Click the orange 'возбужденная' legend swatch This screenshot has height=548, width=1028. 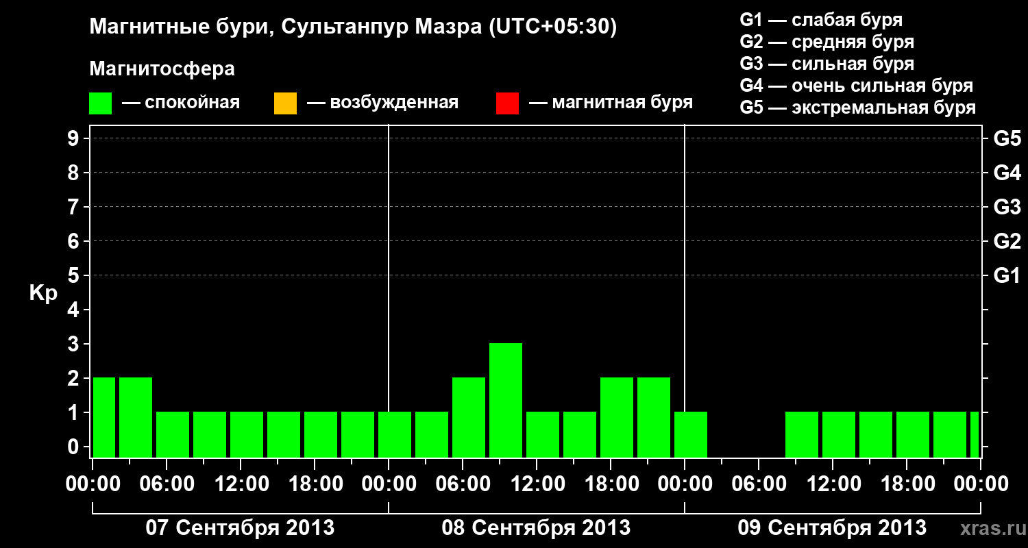(285, 103)
